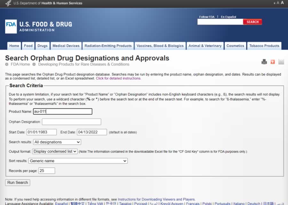Screen dimensions: 288x205
Task: Select the medium text size A
Action: point(278,3)
